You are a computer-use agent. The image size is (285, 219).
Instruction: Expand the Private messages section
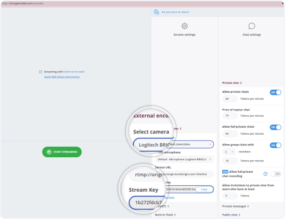click(x=235, y=207)
